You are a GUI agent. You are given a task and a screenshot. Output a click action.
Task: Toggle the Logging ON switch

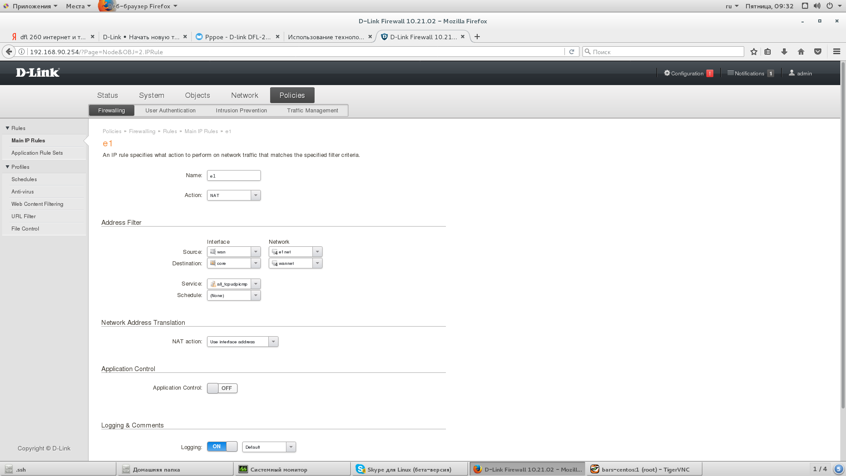(x=222, y=446)
